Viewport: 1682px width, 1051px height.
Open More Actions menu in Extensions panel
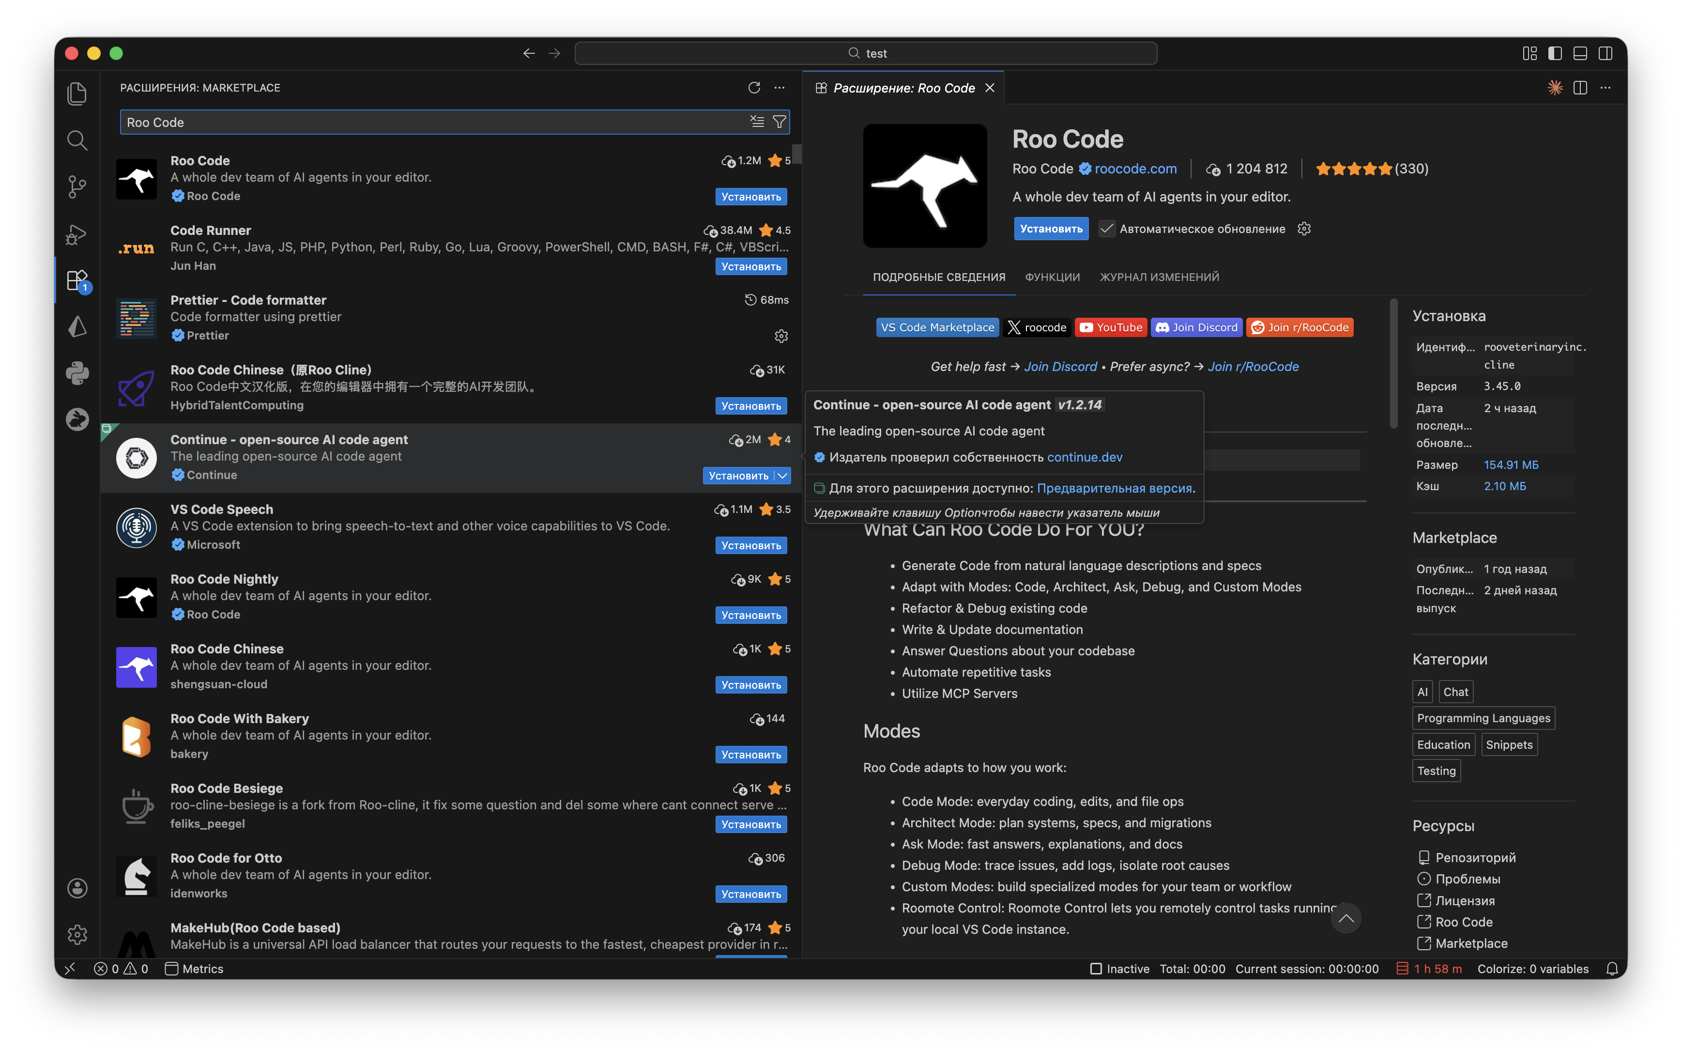[779, 88]
